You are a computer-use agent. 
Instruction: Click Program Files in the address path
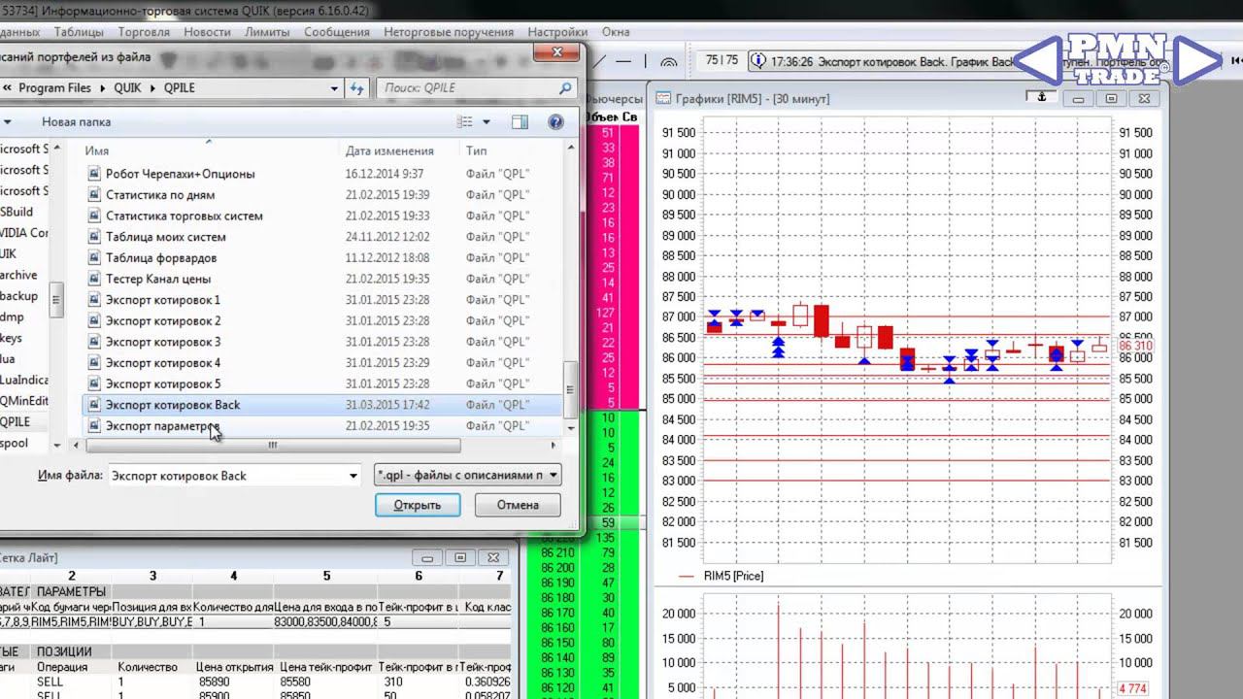54,87
